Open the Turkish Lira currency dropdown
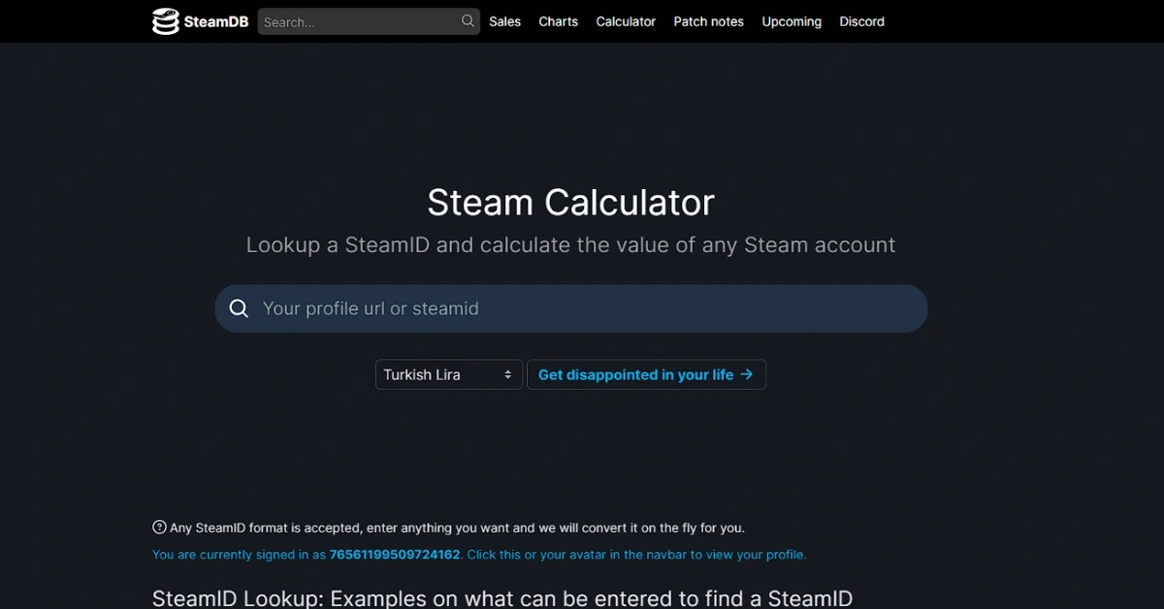Image resolution: width=1164 pixels, height=609 pixels. (x=448, y=374)
